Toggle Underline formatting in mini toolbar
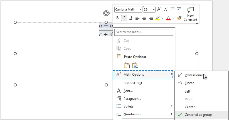The width and height of the screenshot is (229, 120). [x=130, y=18]
